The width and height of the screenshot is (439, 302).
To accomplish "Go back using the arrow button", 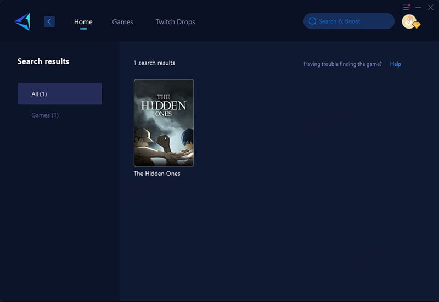I will 49,21.
